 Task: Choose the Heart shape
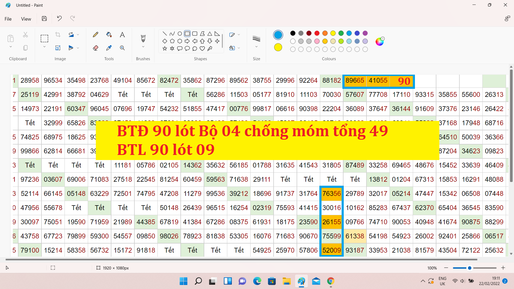point(202,49)
